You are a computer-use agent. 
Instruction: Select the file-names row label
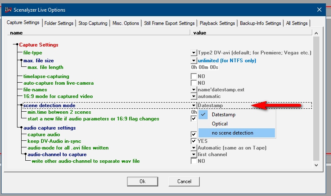[x=35, y=90]
